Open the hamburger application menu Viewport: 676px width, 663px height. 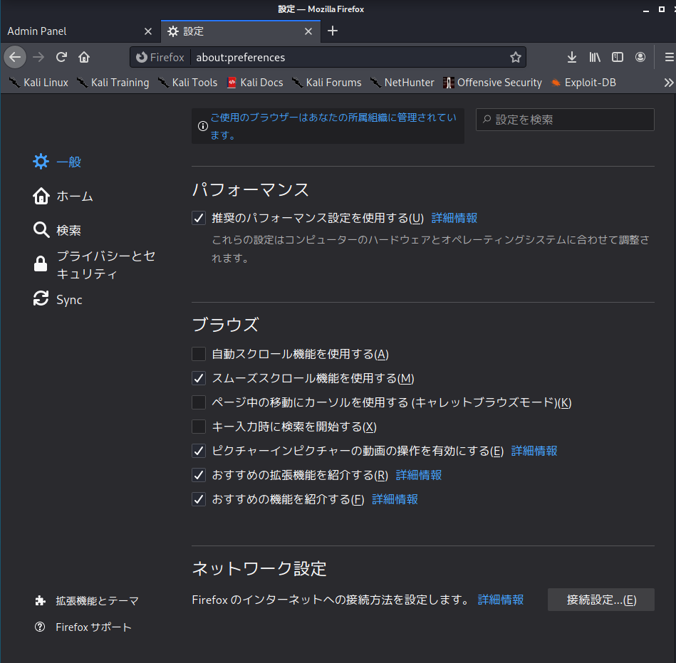668,57
